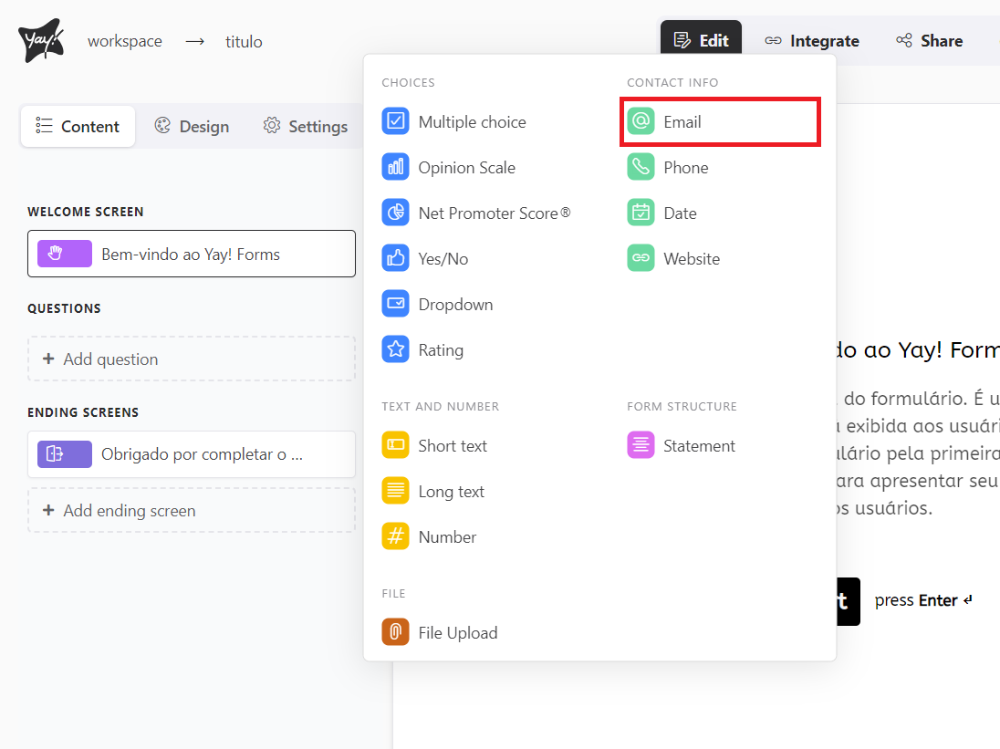1000x749 pixels.
Task: Switch to the Design tab
Action: (x=192, y=127)
